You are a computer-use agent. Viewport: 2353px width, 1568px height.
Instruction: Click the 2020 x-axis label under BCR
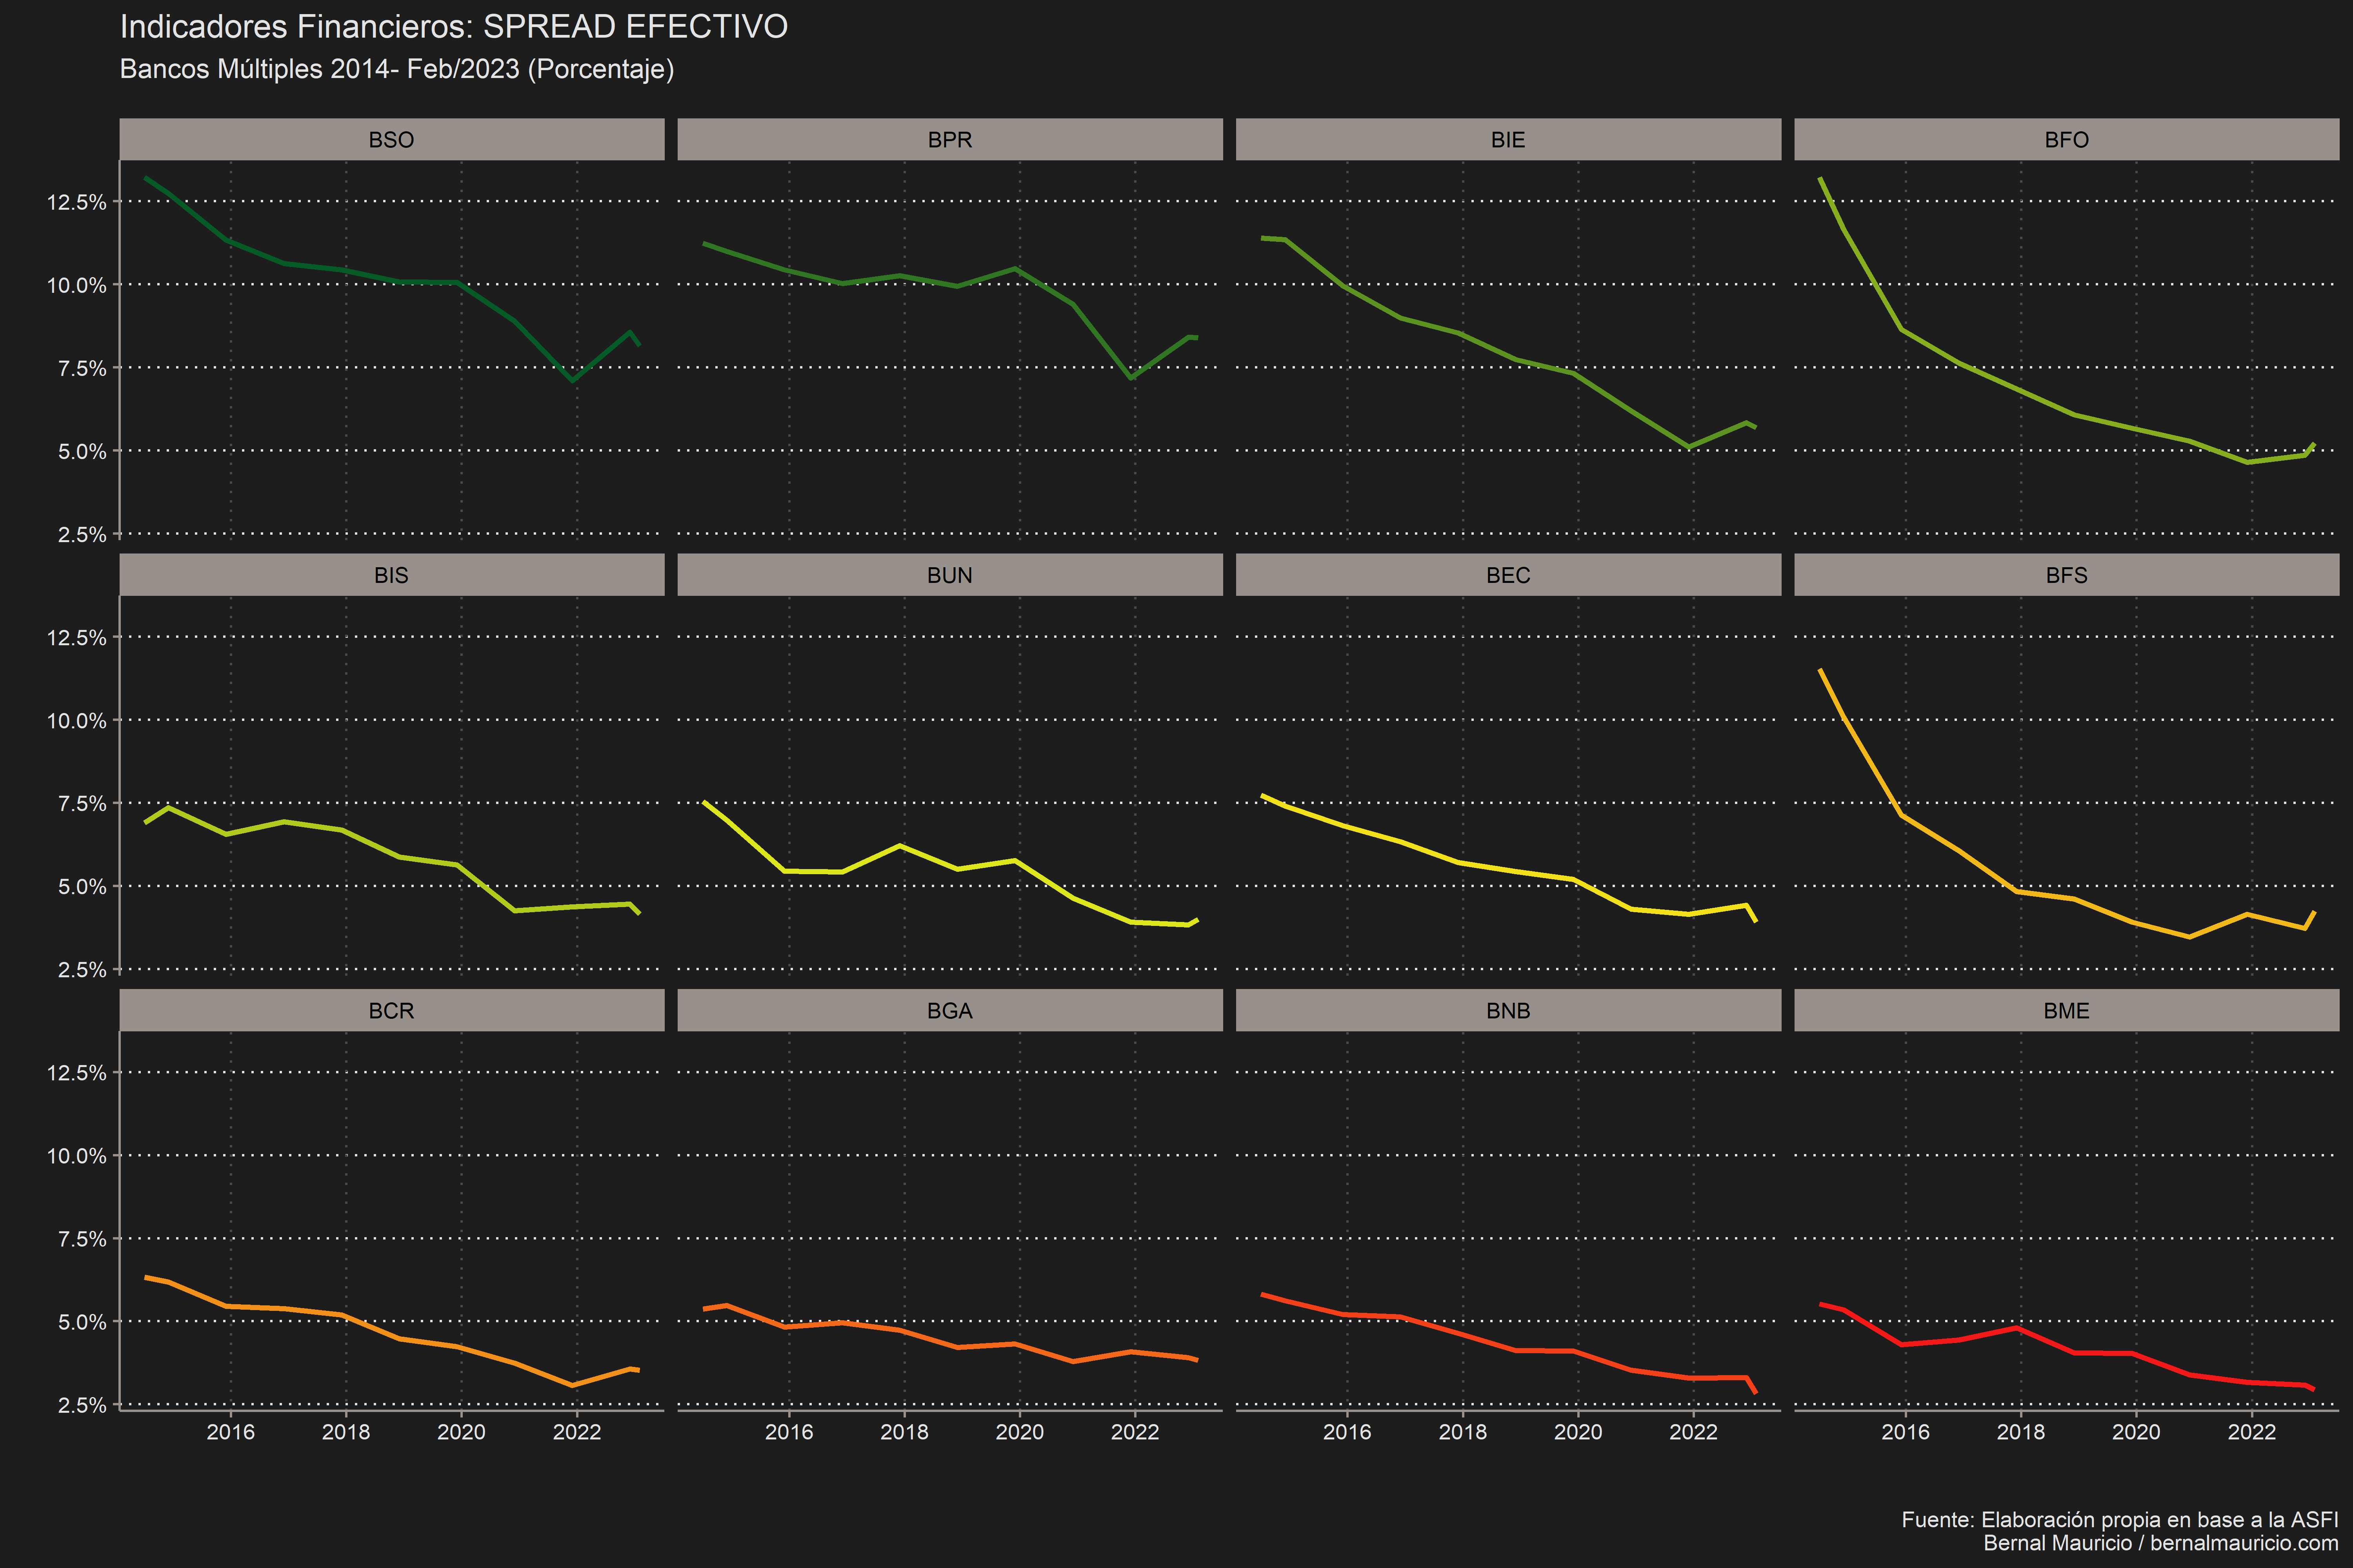[x=461, y=1432]
